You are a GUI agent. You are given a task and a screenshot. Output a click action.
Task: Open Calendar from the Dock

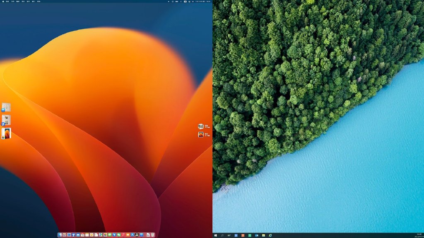click(x=82, y=235)
